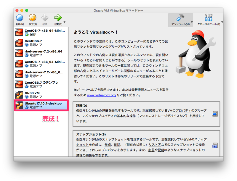Select the saved CentOS-7-x86_64-Mini VM

coord(41,33)
